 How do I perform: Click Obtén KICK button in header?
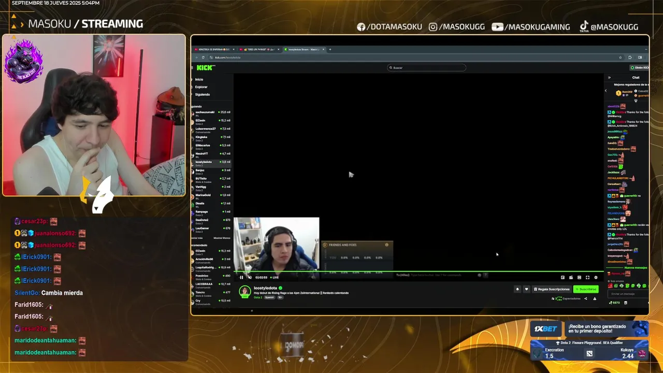(640, 67)
